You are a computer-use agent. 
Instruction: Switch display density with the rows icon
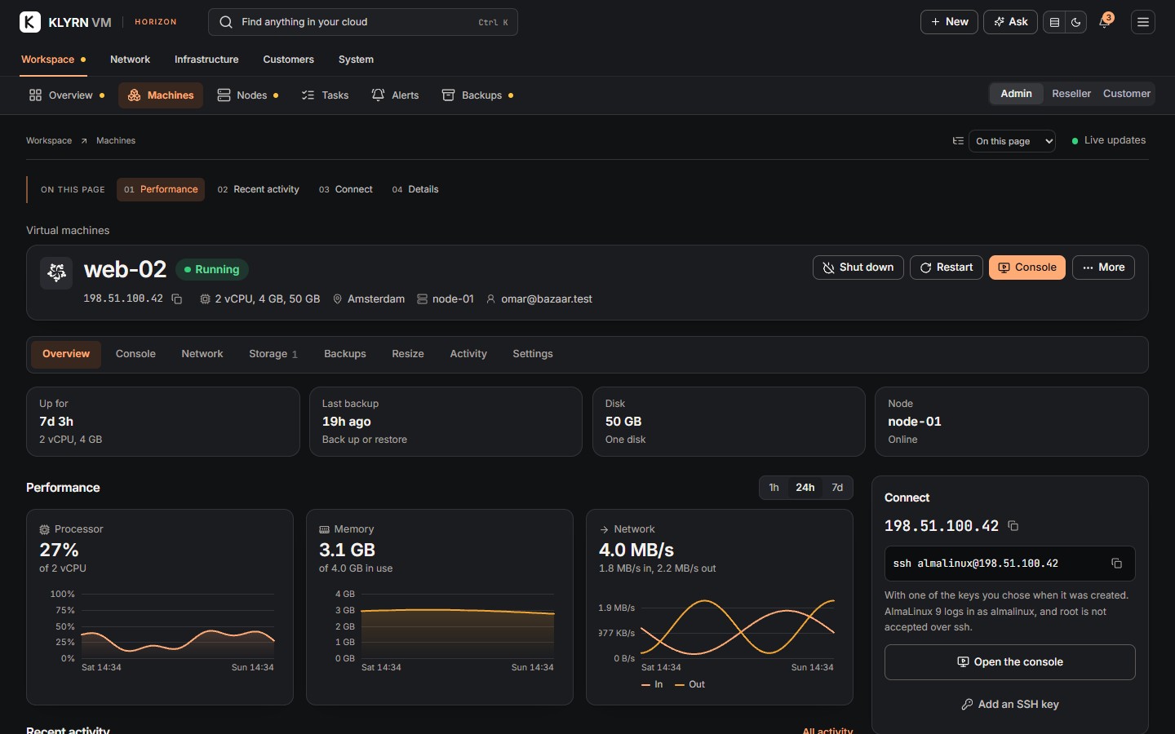[x=1054, y=22]
